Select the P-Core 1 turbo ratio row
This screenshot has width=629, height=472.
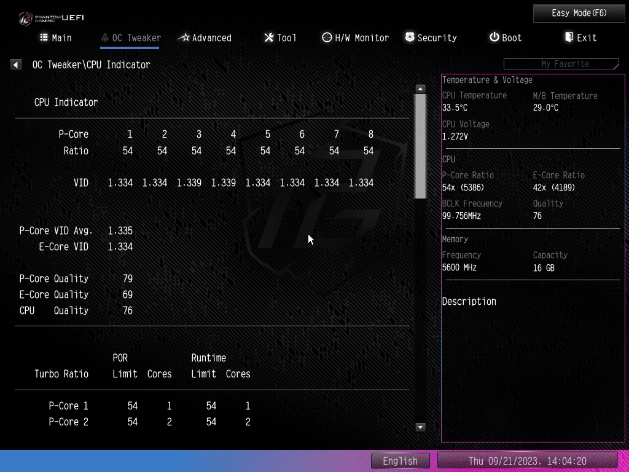tap(150, 406)
